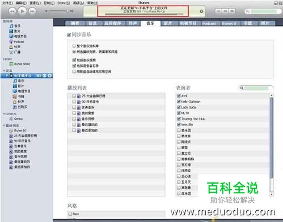
Task: Click the eject icon on the device row
Action: pos(50,76)
